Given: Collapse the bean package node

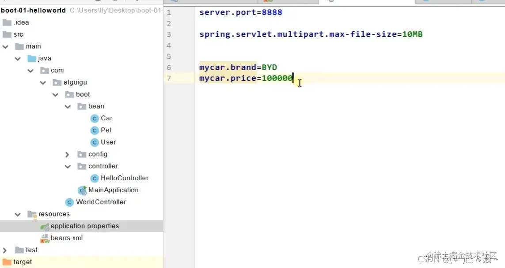Looking at the screenshot, I should [x=68, y=106].
